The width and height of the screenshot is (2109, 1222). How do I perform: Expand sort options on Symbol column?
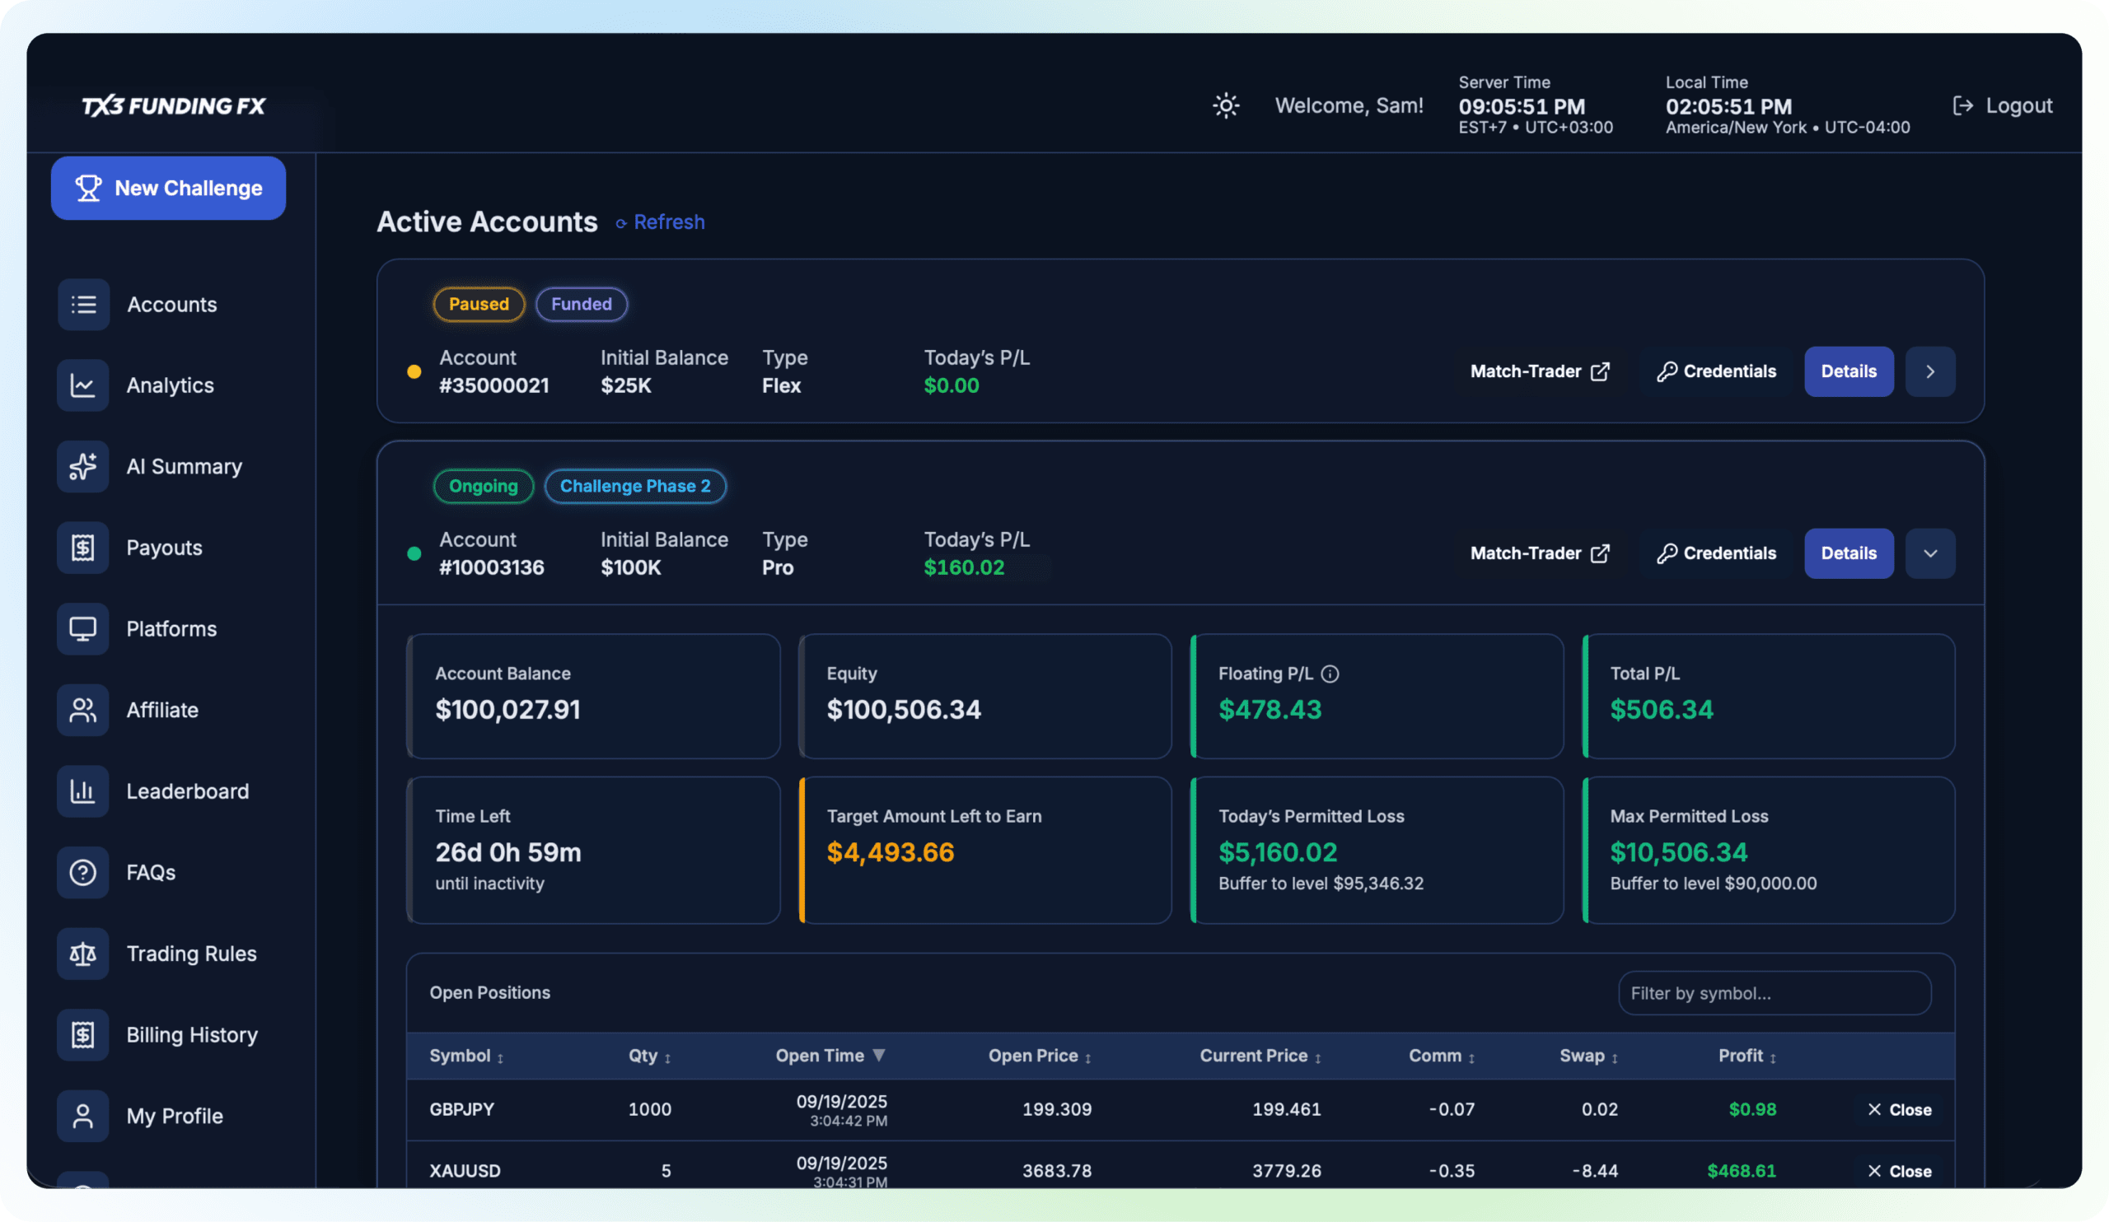pyautogui.click(x=499, y=1057)
